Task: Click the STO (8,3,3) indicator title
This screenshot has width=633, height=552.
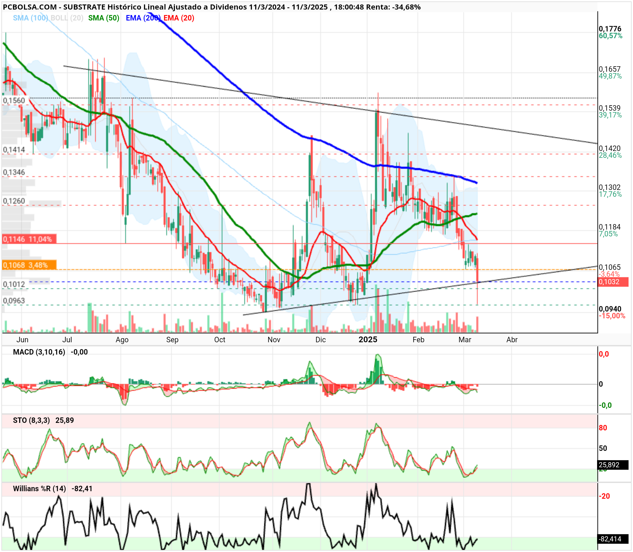Action: 31,420
